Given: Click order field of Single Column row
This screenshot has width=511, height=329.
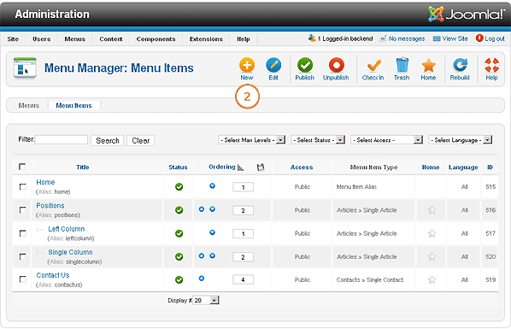Looking at the screenshot, I should [244, 257].
